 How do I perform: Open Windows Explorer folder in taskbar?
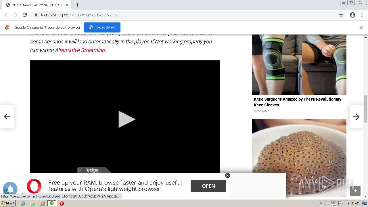[32, 203]
